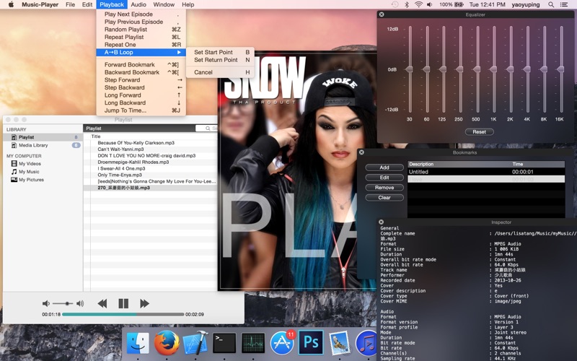Open Activity Monitor from the Dock
The image size is (577, 361).
(x=253, y=343)
